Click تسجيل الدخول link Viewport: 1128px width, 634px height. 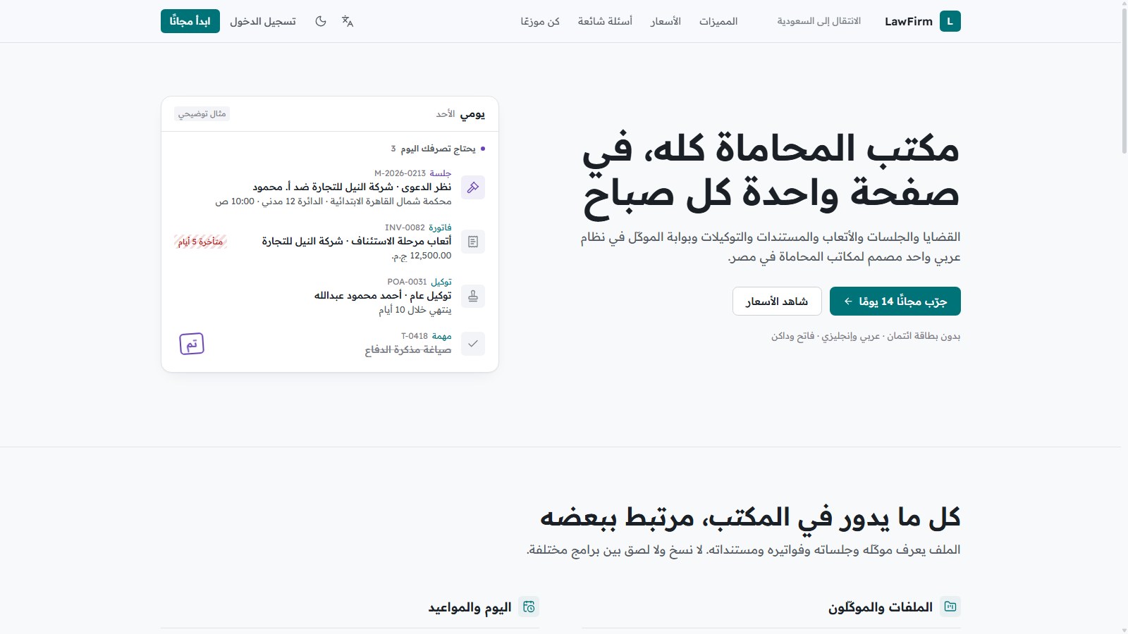(x=263, y=21)
